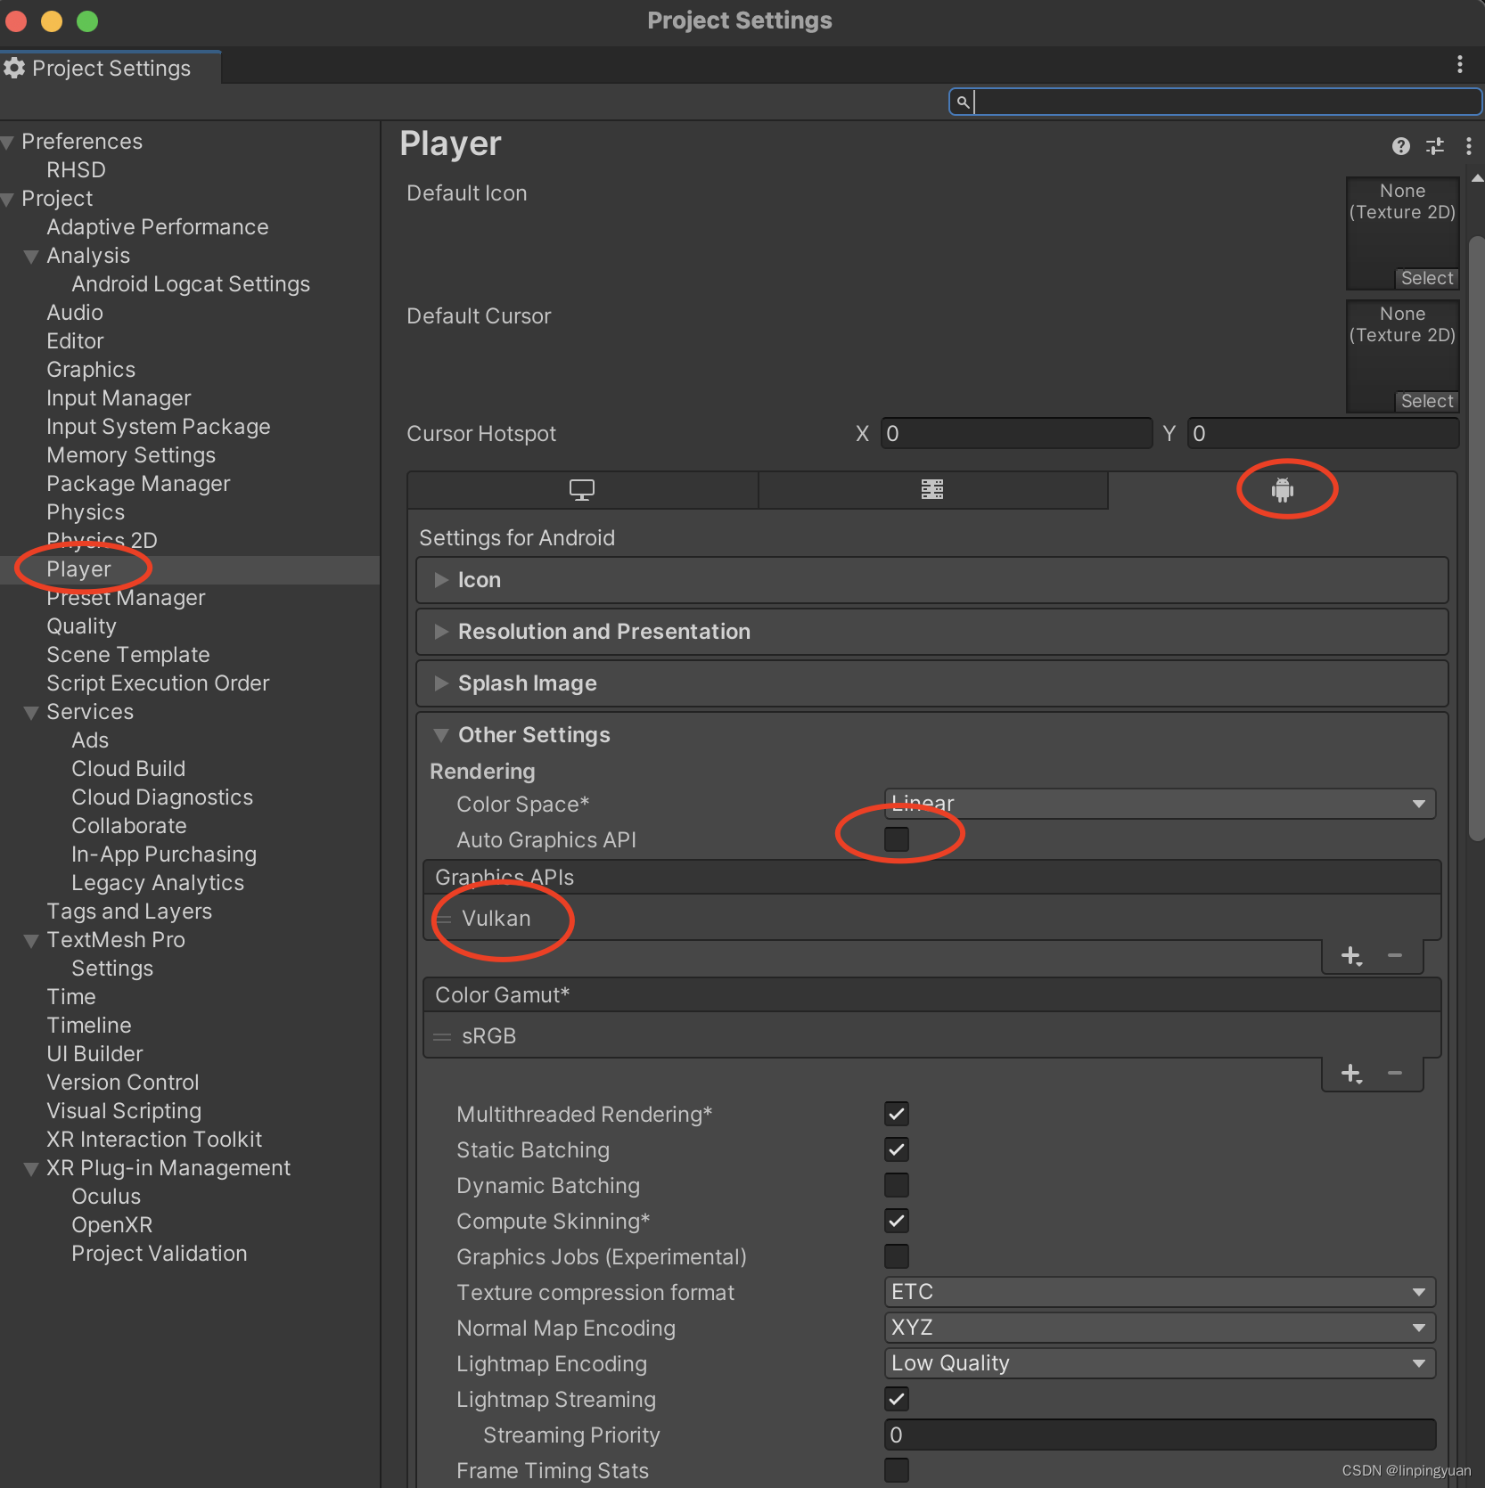Open the Project Settings window options menu
This screenshot has height=1488, width=1485.
(x=1459, y=64)
